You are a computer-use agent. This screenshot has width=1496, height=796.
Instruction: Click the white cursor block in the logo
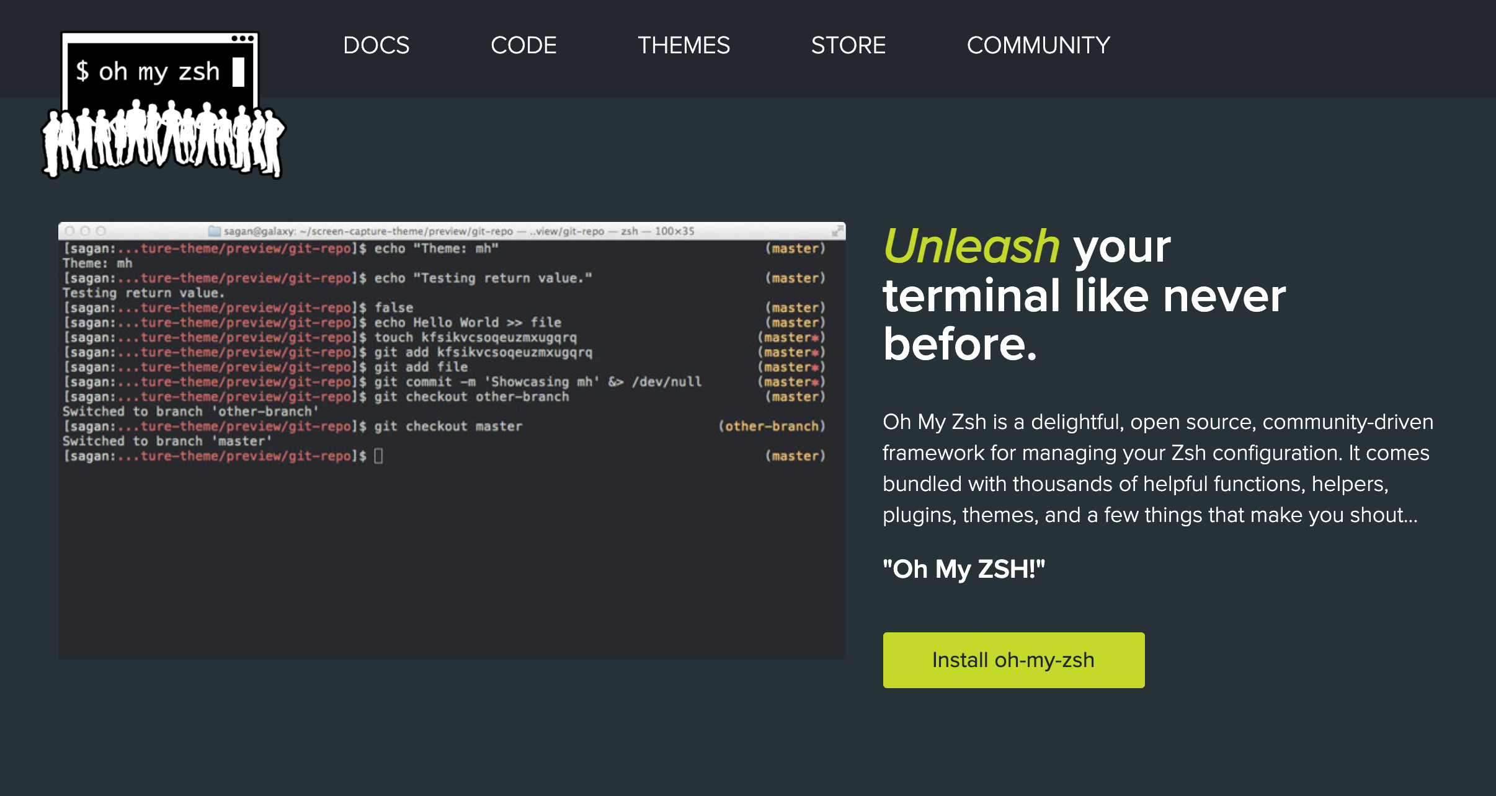[x=238, y=72]
